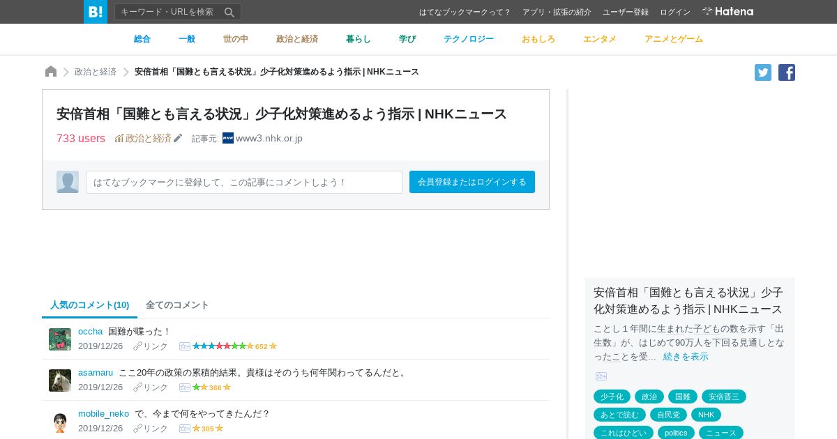837x439 pixels.
Task: Switch to 全てのコメント tab
Action: tap(177, 305)
